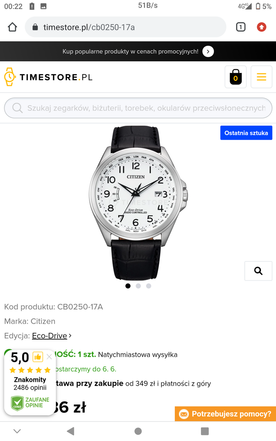
Task: Tap the browser home icon
Action: click(x=13, y=27)
